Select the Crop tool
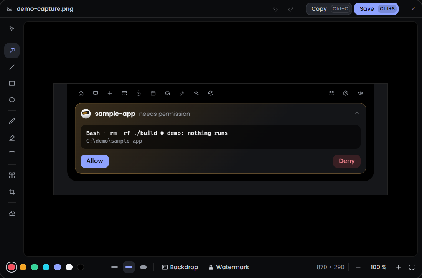The width and height of the screenshot is (422, 278). (x=12, y=192)
